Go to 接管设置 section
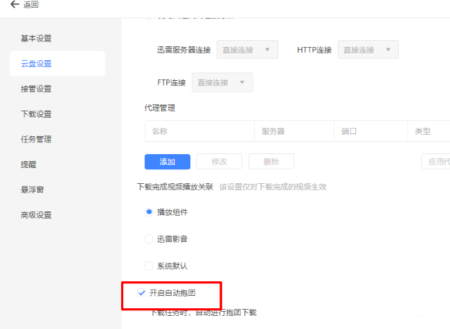This screenshot has width=450, height=329. (x=36, y=88)
